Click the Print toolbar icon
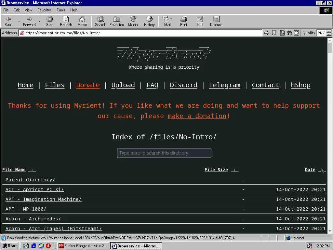The height and width of the screenshot is (250, 333). click(x=184, y=19)
